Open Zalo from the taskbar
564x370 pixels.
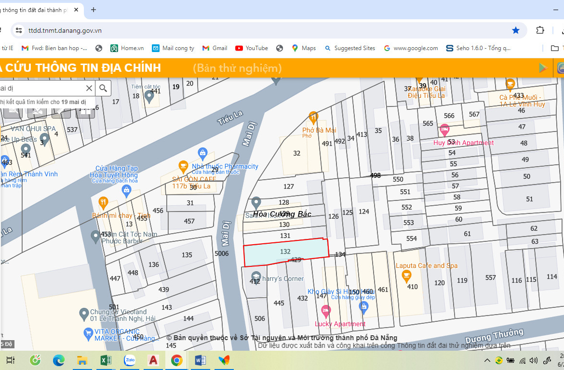pos(130,360)
